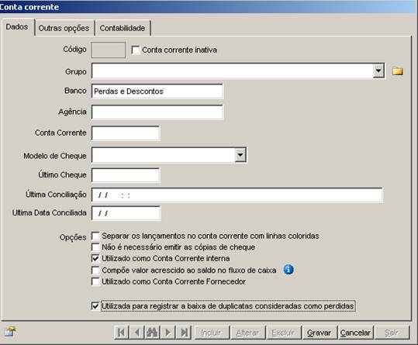
Task: Open the binoculars search icon
Action: (152, 333)
